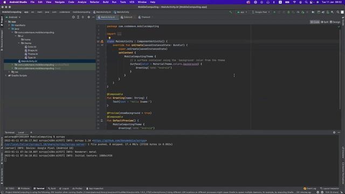Open the github.com scrcpy link in terminal

pos(120,141)
